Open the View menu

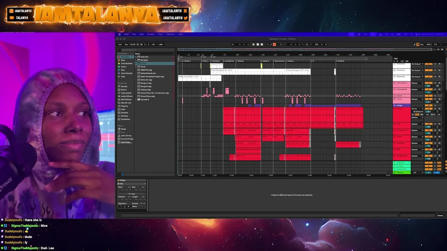pyautogui.click(x=160, y=34)
